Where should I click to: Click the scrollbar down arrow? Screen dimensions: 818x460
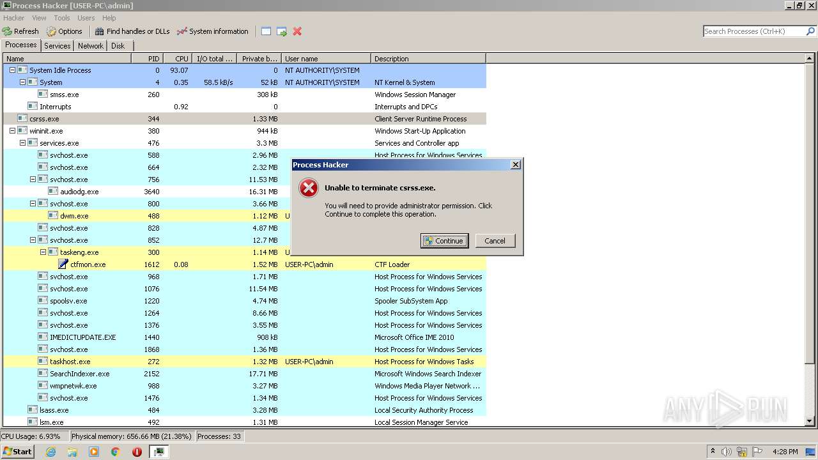pos(810,421)
